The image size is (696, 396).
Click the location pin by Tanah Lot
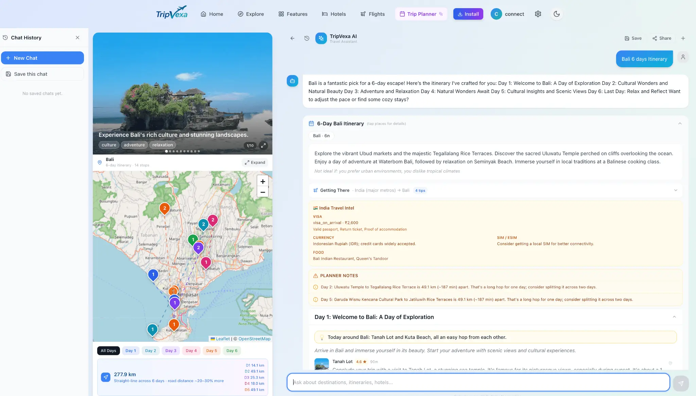click(670, 363)
